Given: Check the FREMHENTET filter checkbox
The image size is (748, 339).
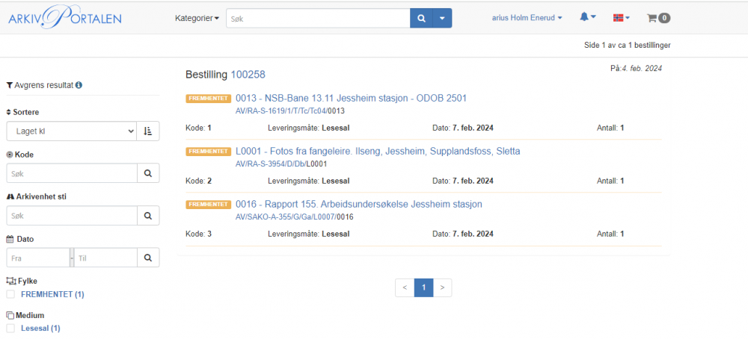Looking at the screenshot, I should tap(10, 294).
